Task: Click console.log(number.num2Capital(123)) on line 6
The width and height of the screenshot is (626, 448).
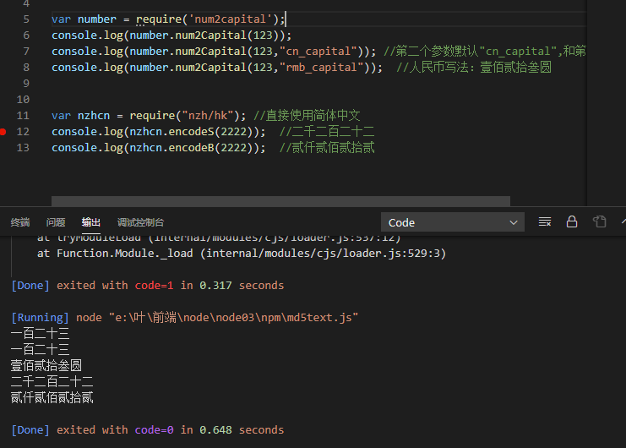Action: (171, 36)
